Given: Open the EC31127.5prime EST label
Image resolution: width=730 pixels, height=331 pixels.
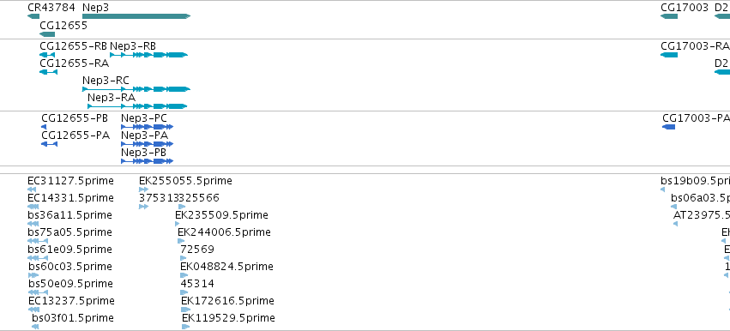Looking at the screenshot, I should click(x=70, y=181).
